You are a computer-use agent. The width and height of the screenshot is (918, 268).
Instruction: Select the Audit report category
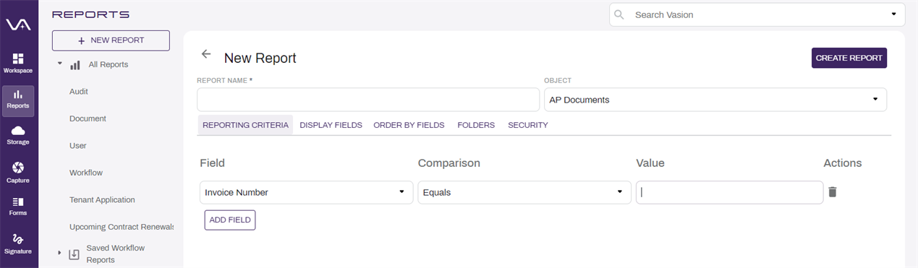(79, 92)
